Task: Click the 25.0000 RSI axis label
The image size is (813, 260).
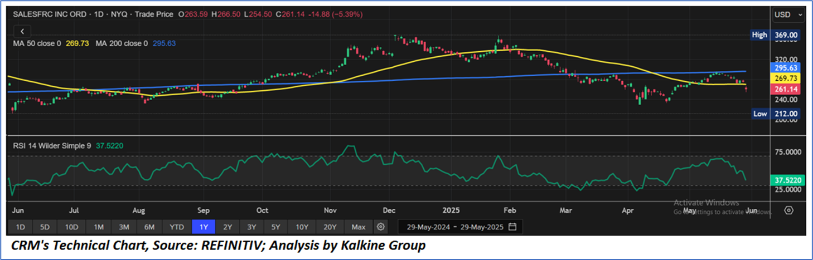Action: click(x=788, y=189)
